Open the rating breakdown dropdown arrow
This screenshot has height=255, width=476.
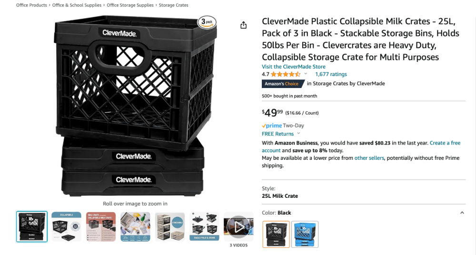(x=306, y=74)
